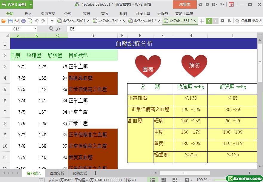Open the fx insert function dialog

59,29
